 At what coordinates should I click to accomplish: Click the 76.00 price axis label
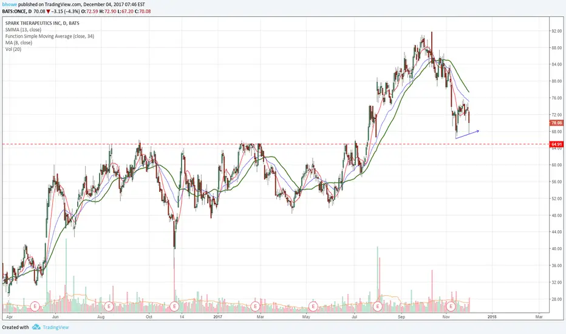point(556,98)
